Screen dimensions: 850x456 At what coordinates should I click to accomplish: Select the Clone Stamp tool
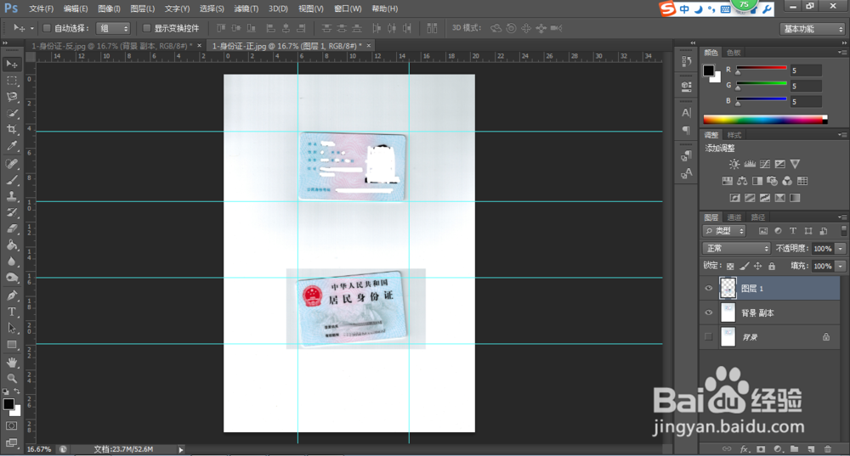coord(11,196)
